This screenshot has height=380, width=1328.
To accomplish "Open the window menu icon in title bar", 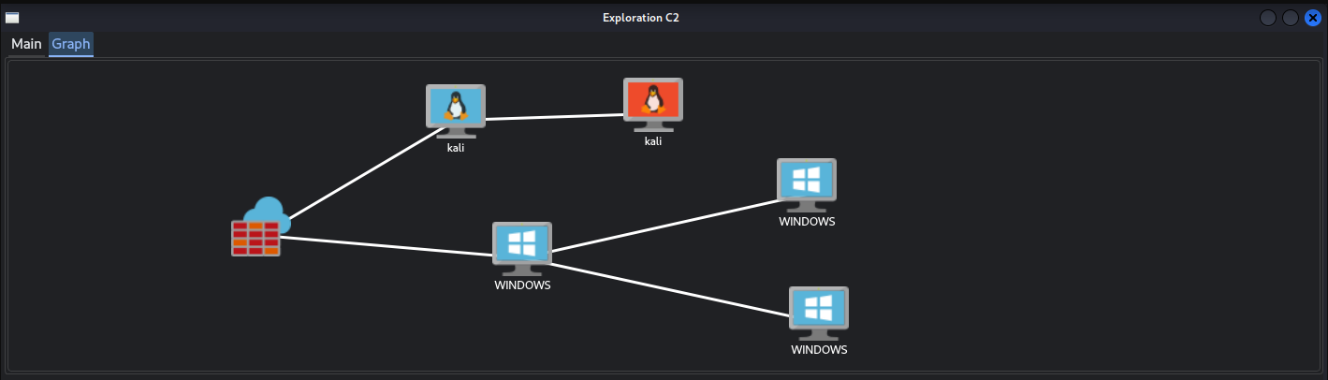I will 12,18.
